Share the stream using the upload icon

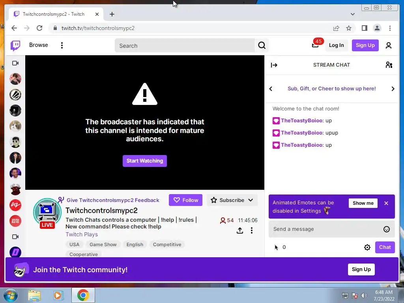240,230
